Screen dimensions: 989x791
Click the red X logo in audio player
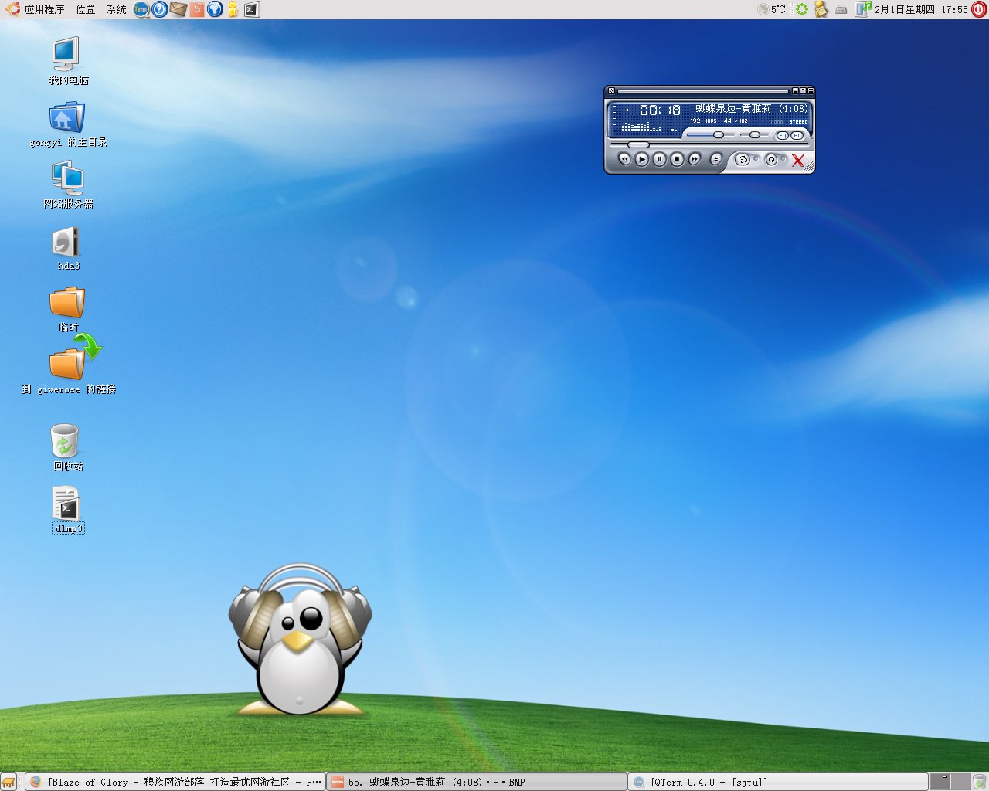point(798,161)
